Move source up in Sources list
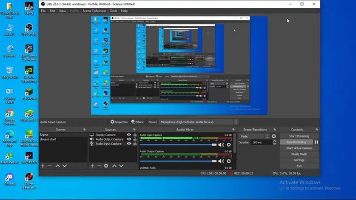356x200 pixels. click(115, 166)
